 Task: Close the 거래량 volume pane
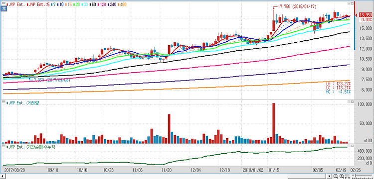352,102
